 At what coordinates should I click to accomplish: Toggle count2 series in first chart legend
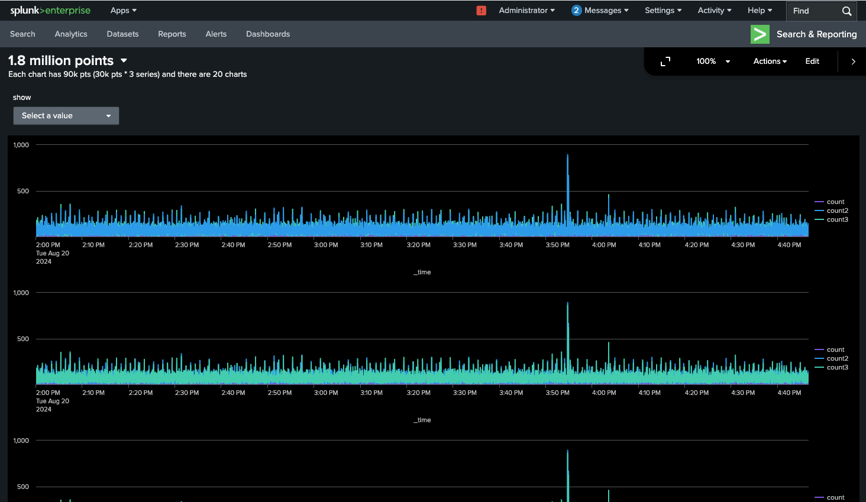(x=837, y=211)
